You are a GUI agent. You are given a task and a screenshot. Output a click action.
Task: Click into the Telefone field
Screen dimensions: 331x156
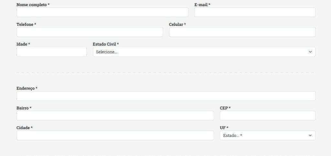(x=90, y=32)
